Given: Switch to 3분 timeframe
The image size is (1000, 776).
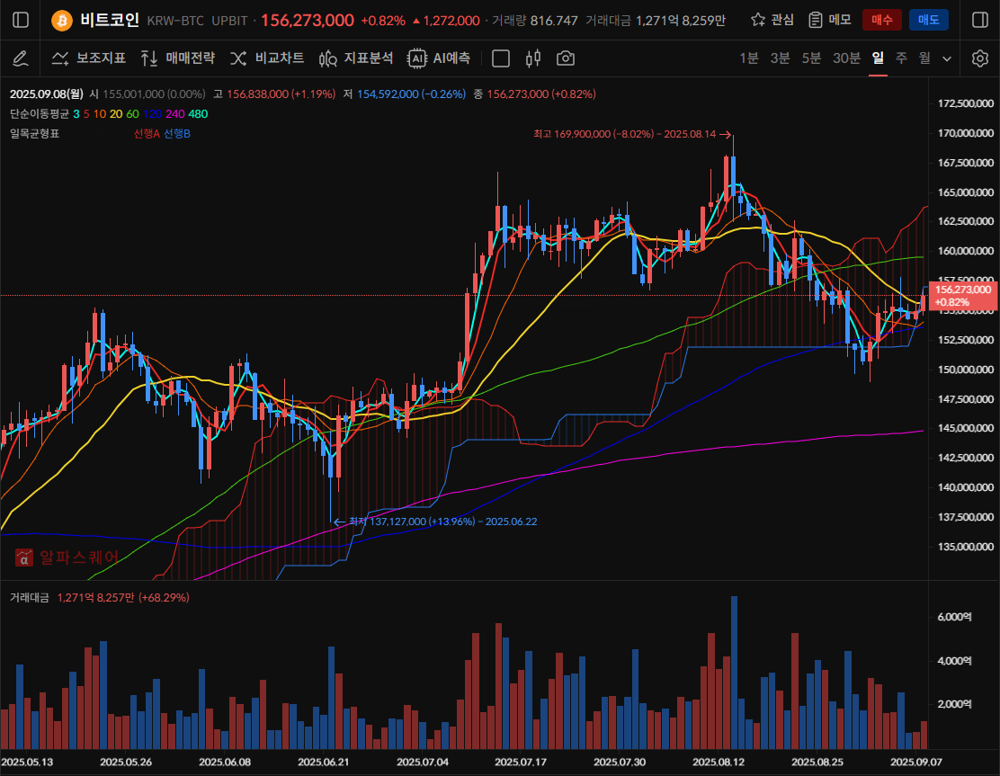Looking at the screenshot, I should click(780, 58).
